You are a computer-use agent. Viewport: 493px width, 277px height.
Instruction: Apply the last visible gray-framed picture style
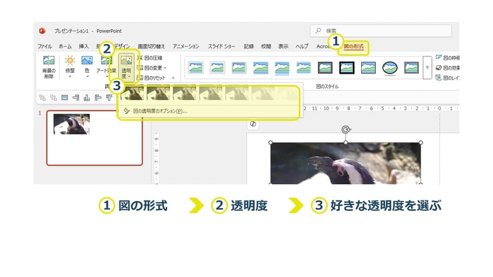pyautogui.click(x=411, y=68)
